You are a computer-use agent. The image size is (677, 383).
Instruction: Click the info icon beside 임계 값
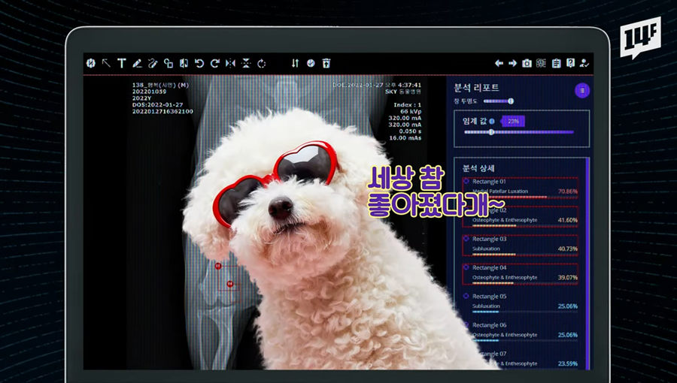coord(492,121)
